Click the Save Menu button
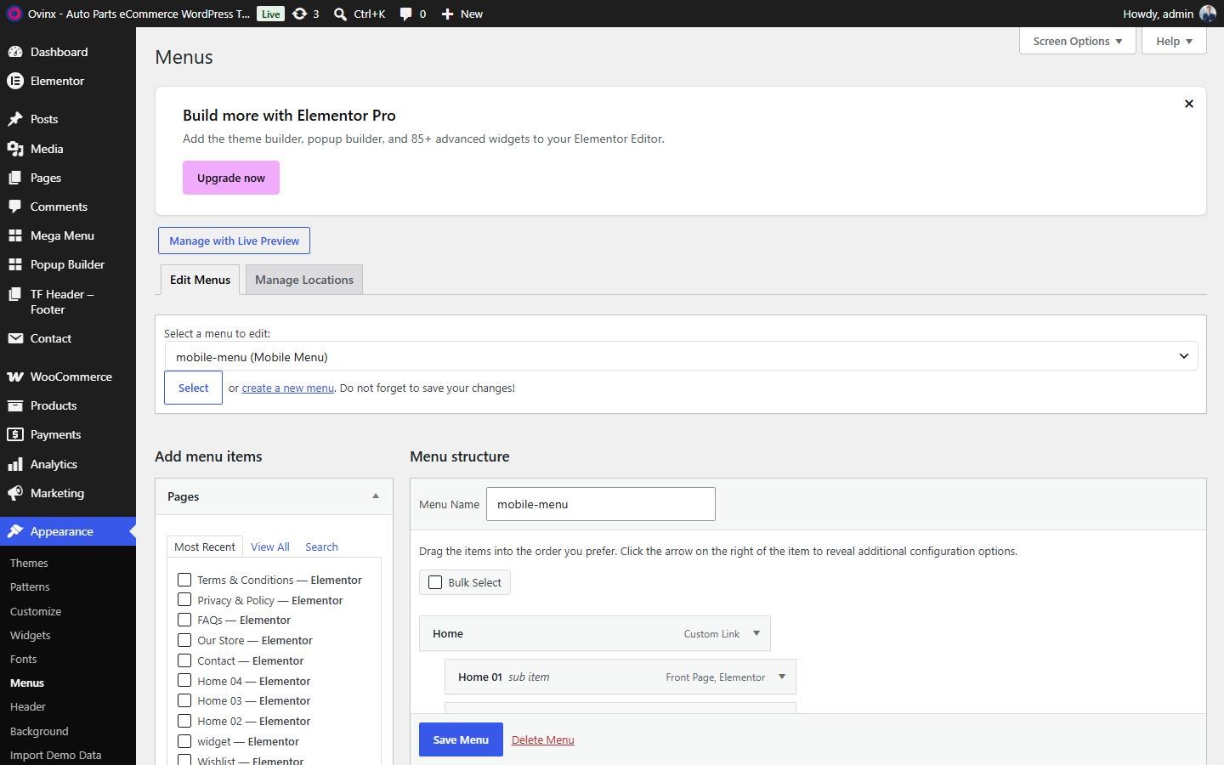The width and height of the screenshot is (1224, 765). tap(461, 739)
